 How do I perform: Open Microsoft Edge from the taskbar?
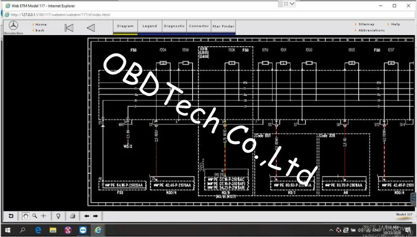point(38,230)
